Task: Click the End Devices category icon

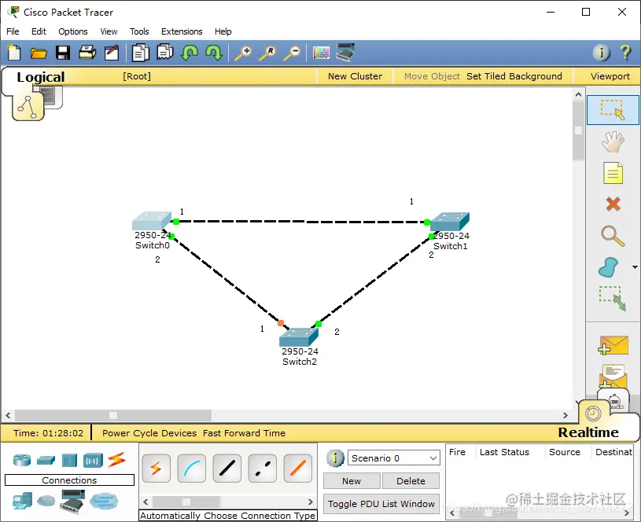Action: (x=22, y=501)
